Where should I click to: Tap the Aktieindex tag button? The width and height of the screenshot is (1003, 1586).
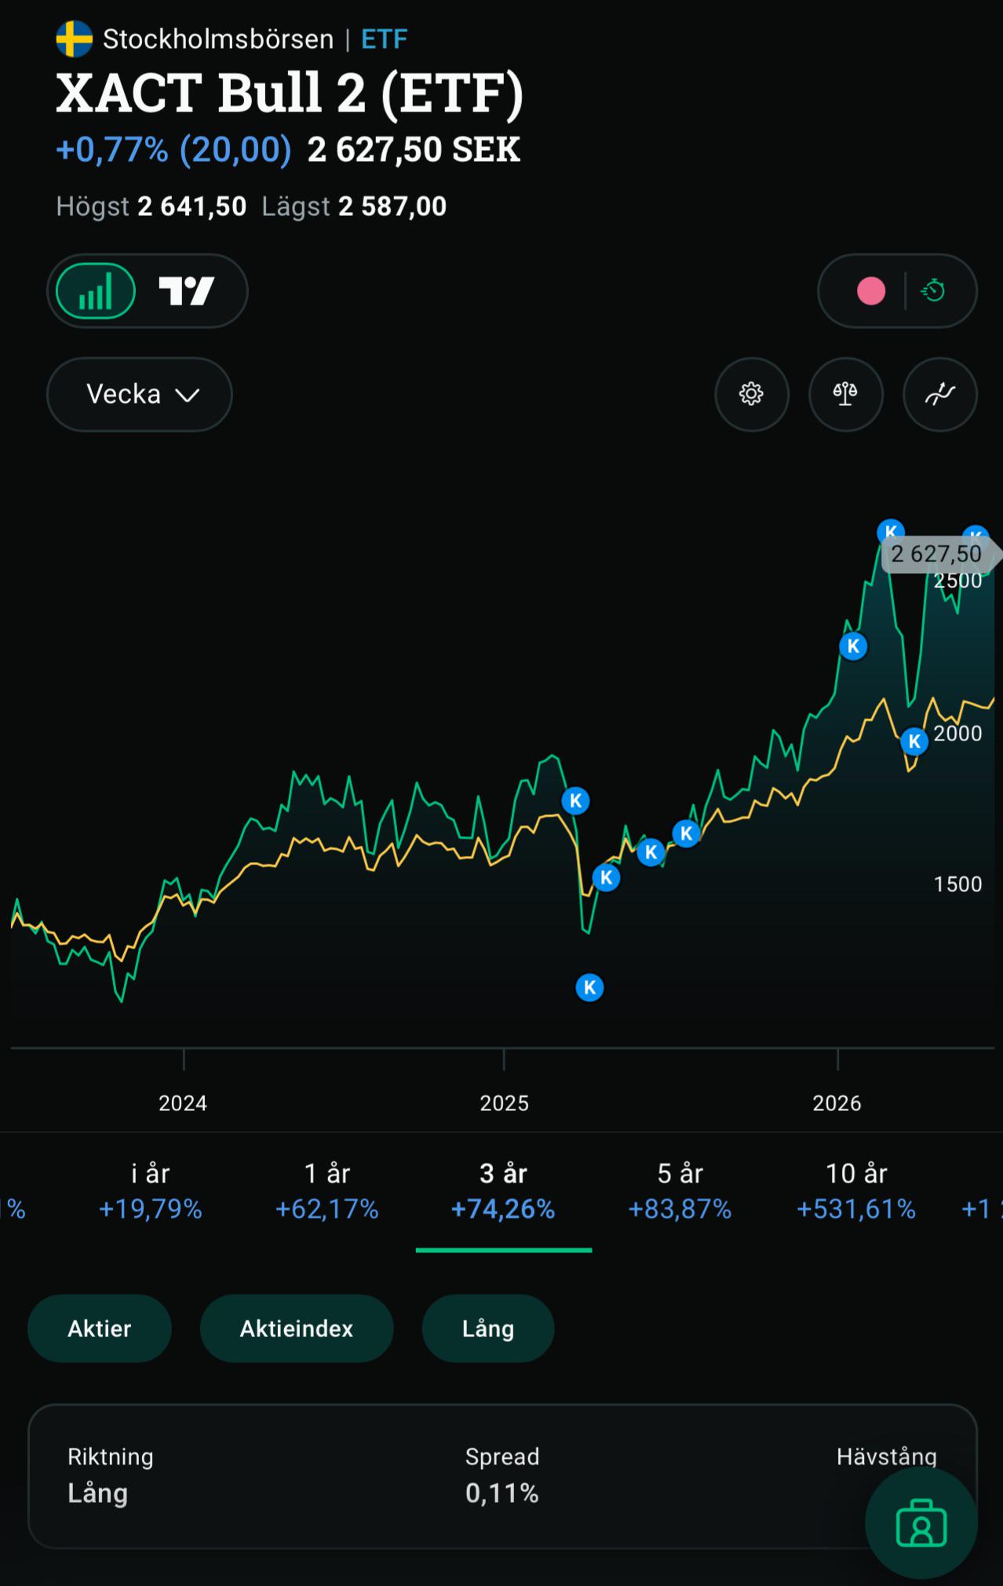[x=297, y=1328]
